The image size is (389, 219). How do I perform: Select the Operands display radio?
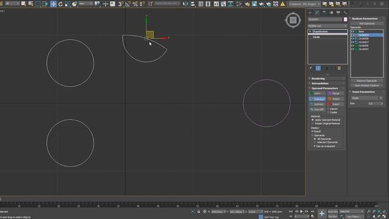(312, 135)
